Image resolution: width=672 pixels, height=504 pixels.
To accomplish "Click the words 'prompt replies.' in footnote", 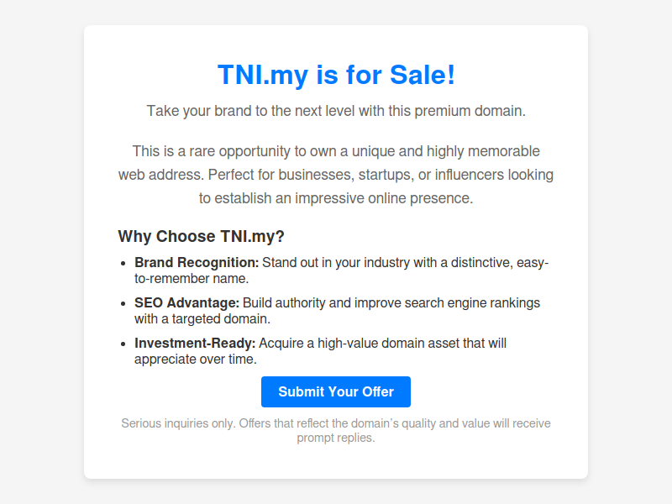I will [336, 438].
